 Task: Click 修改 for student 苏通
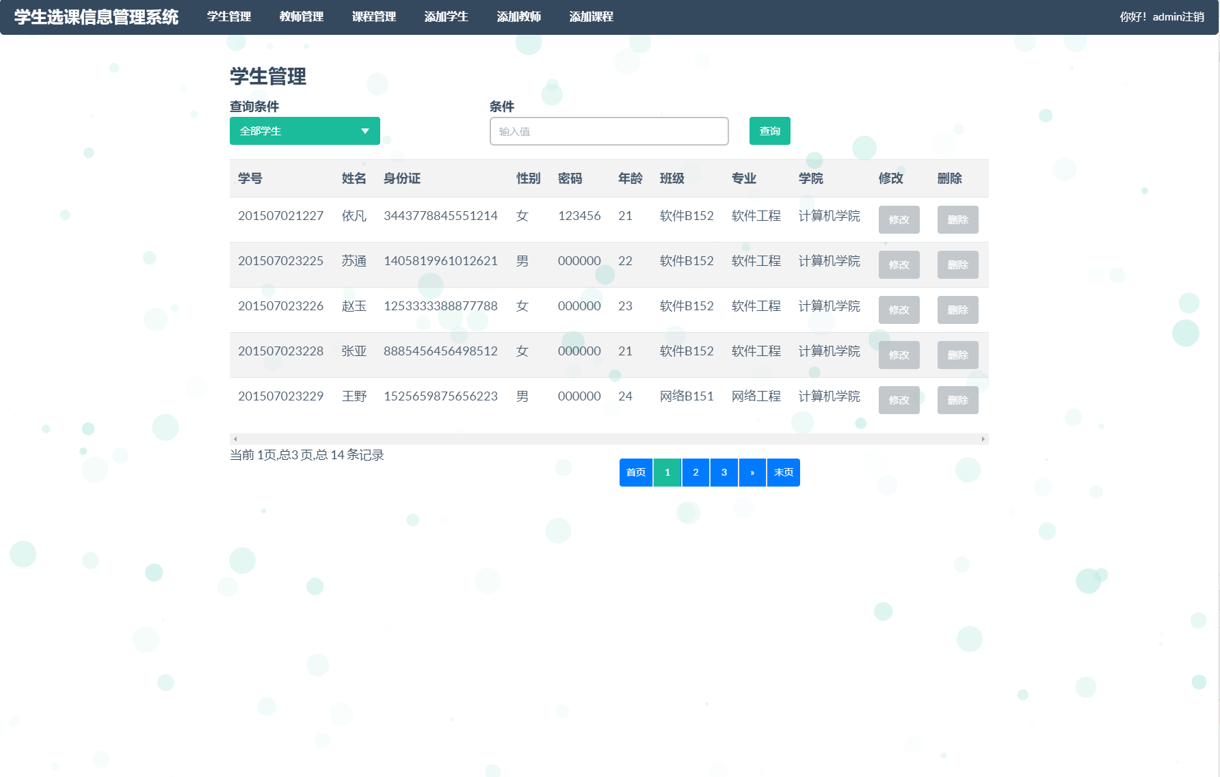[899, 264]
